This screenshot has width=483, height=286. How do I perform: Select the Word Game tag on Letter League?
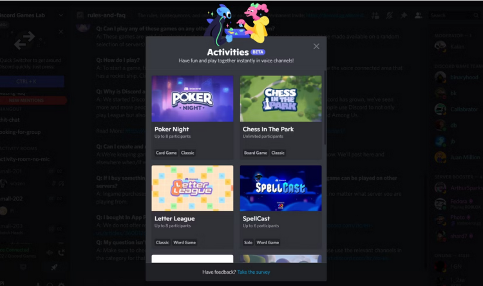pyautogui.click(x=185, y=243)
